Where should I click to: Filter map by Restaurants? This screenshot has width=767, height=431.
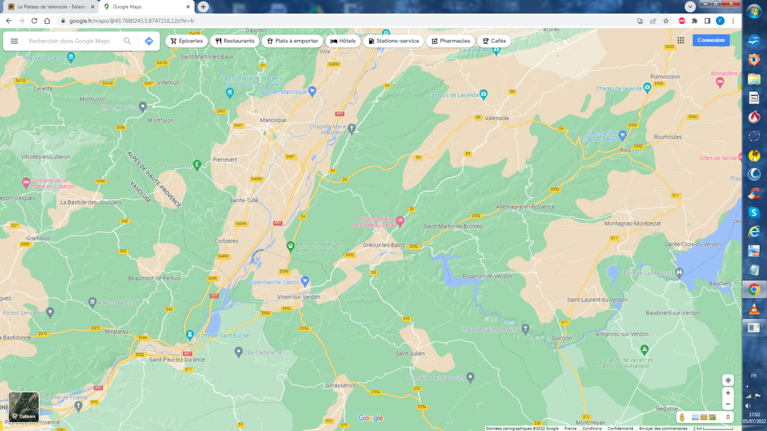click(x=235, y=41)
